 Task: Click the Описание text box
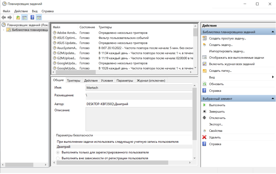139,119
